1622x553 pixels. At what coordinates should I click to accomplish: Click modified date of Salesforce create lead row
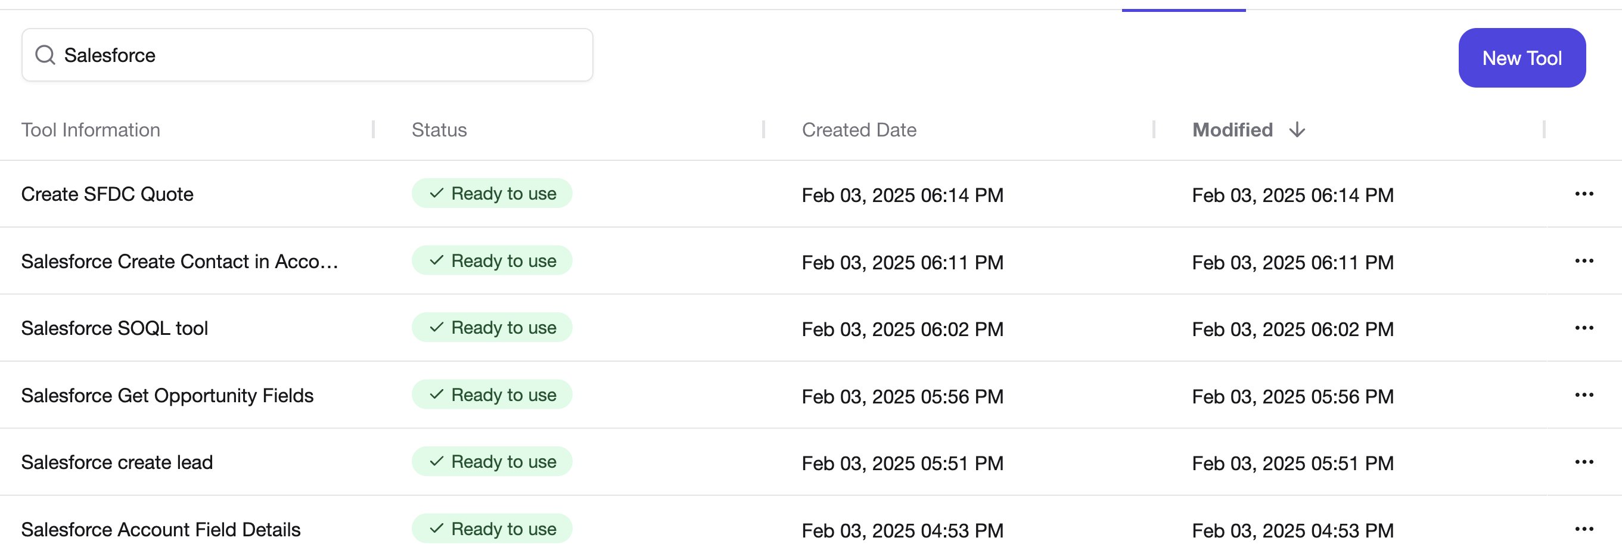coord(1292,464)
